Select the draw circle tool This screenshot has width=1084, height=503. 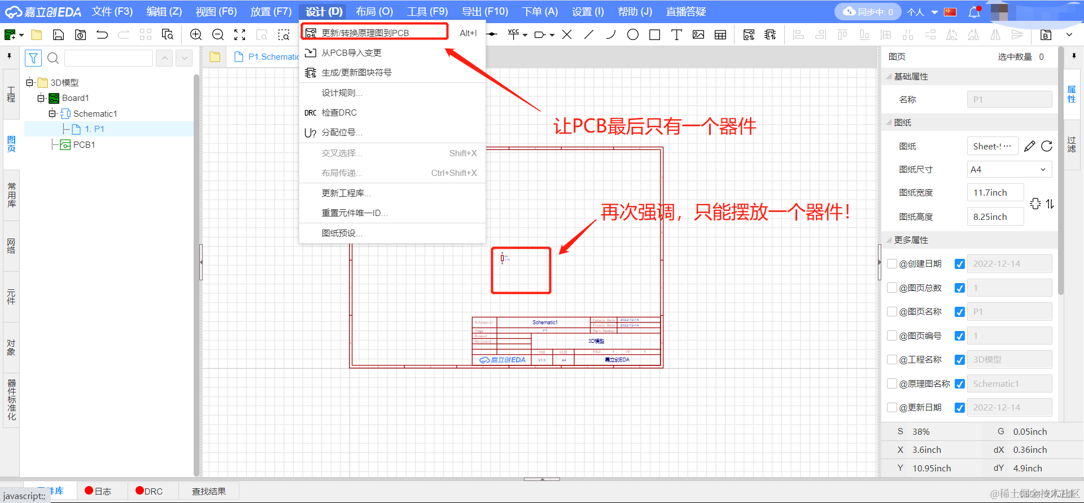point(633,35)
